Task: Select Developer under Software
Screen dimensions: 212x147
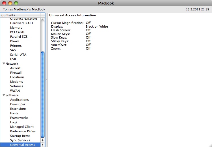Action: click(x=18, y=104)
